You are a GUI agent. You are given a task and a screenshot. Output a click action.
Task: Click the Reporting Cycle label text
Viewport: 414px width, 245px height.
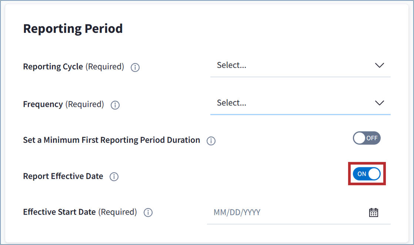coord(53,67)
